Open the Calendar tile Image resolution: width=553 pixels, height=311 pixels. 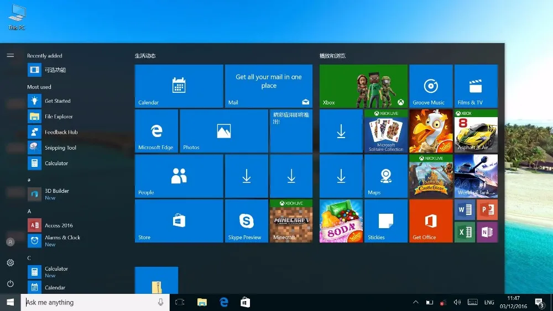[x=179, y=86]
